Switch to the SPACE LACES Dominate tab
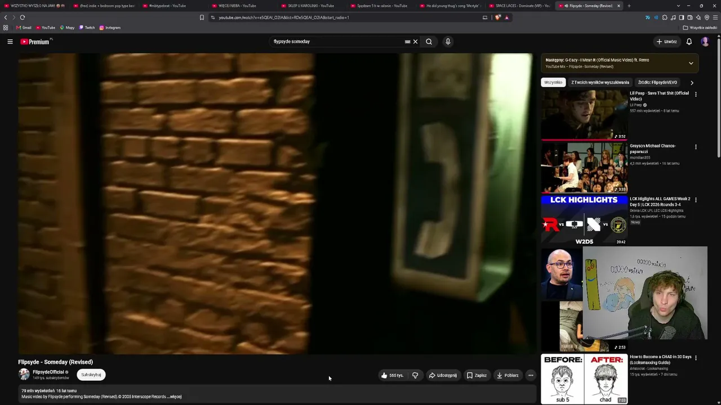 (519, 6)
